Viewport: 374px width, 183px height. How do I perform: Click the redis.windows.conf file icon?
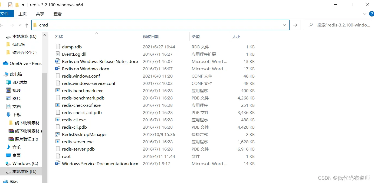click(x=58, y=76)
